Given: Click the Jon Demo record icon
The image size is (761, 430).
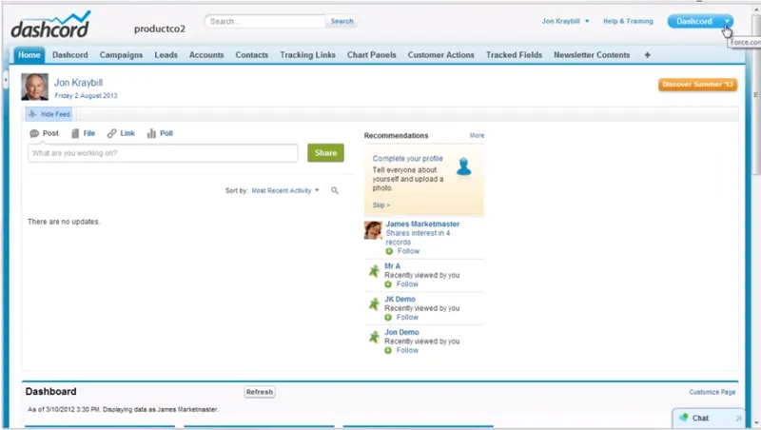Looking at the screenshot, I should click(374, 337).
